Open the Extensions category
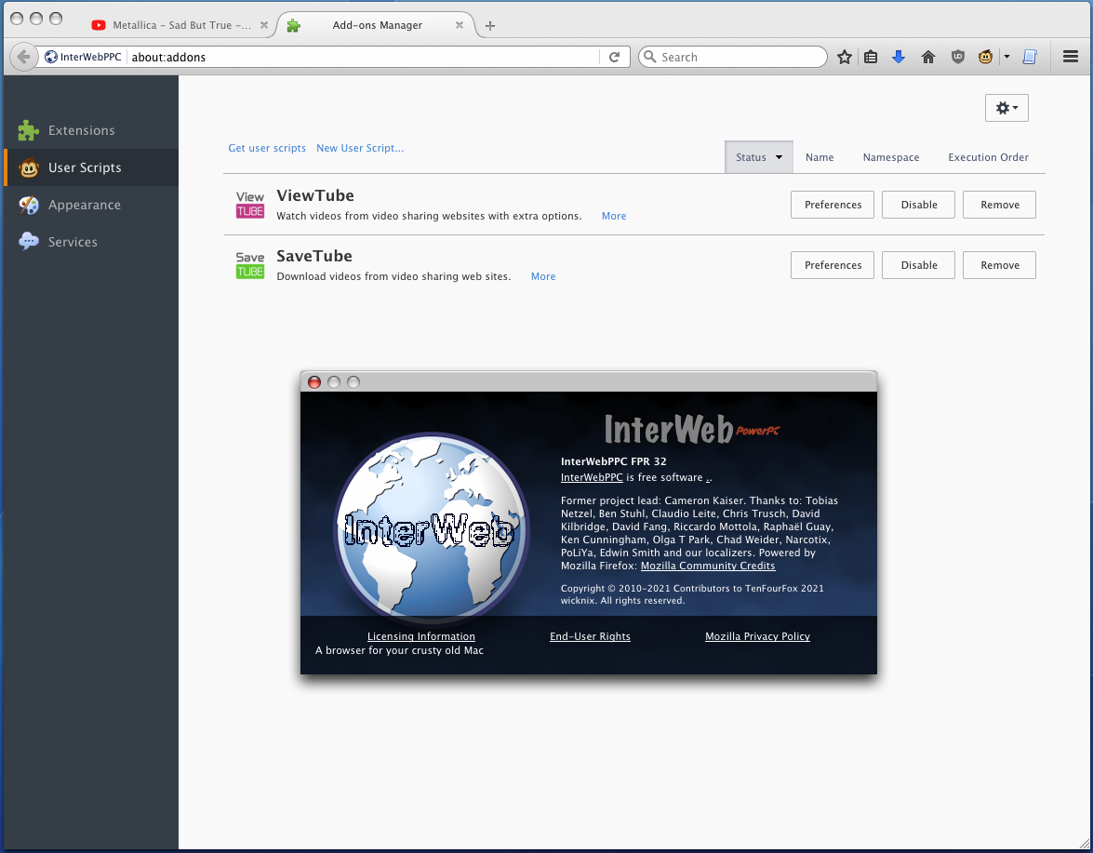Screen dimensions: 1093x853 click(x=90, y=130)
